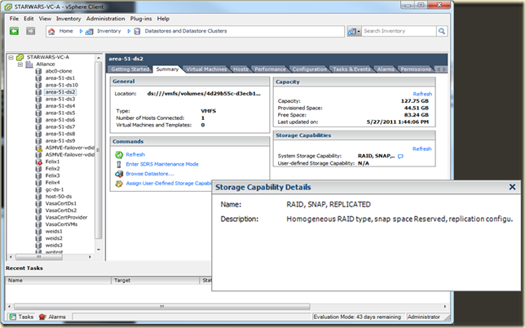Viewport: 525px width, 328px height.
Task: Click the ASMVE-failover warning datastore icon
Action: [38, 148]
